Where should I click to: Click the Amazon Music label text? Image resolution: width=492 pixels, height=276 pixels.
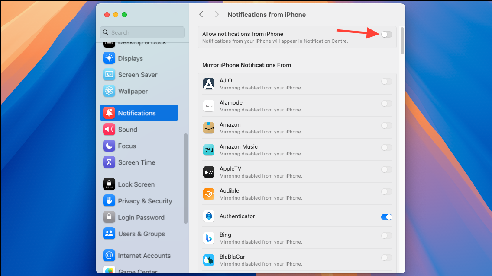click(x=239, y=146)
